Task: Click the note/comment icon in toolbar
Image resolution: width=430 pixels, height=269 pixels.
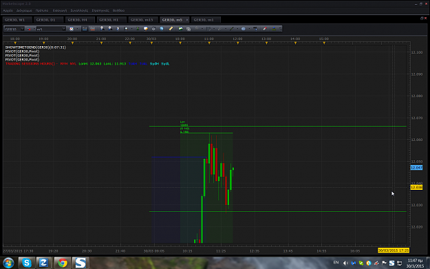Action: tap(146, 28)
